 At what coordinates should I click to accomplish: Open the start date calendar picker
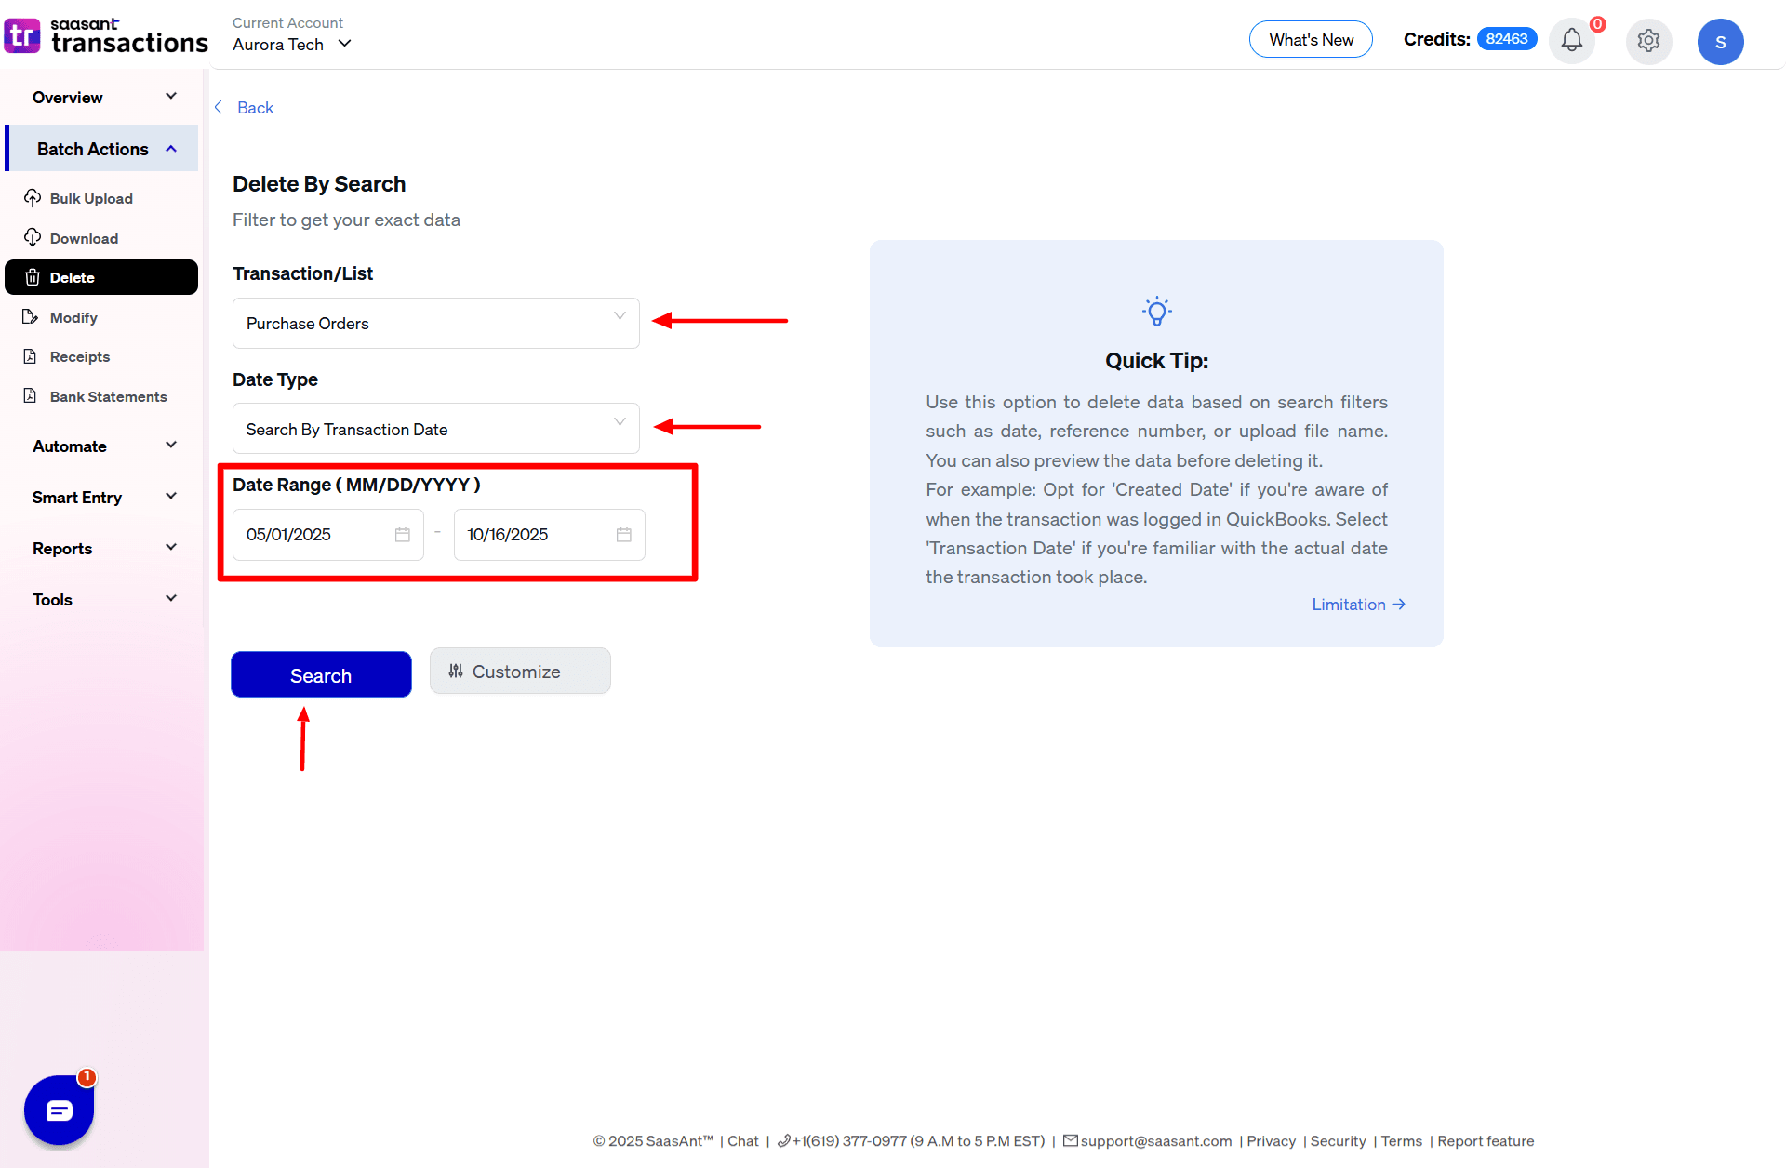pyautogui.click(x=402, y=534)
